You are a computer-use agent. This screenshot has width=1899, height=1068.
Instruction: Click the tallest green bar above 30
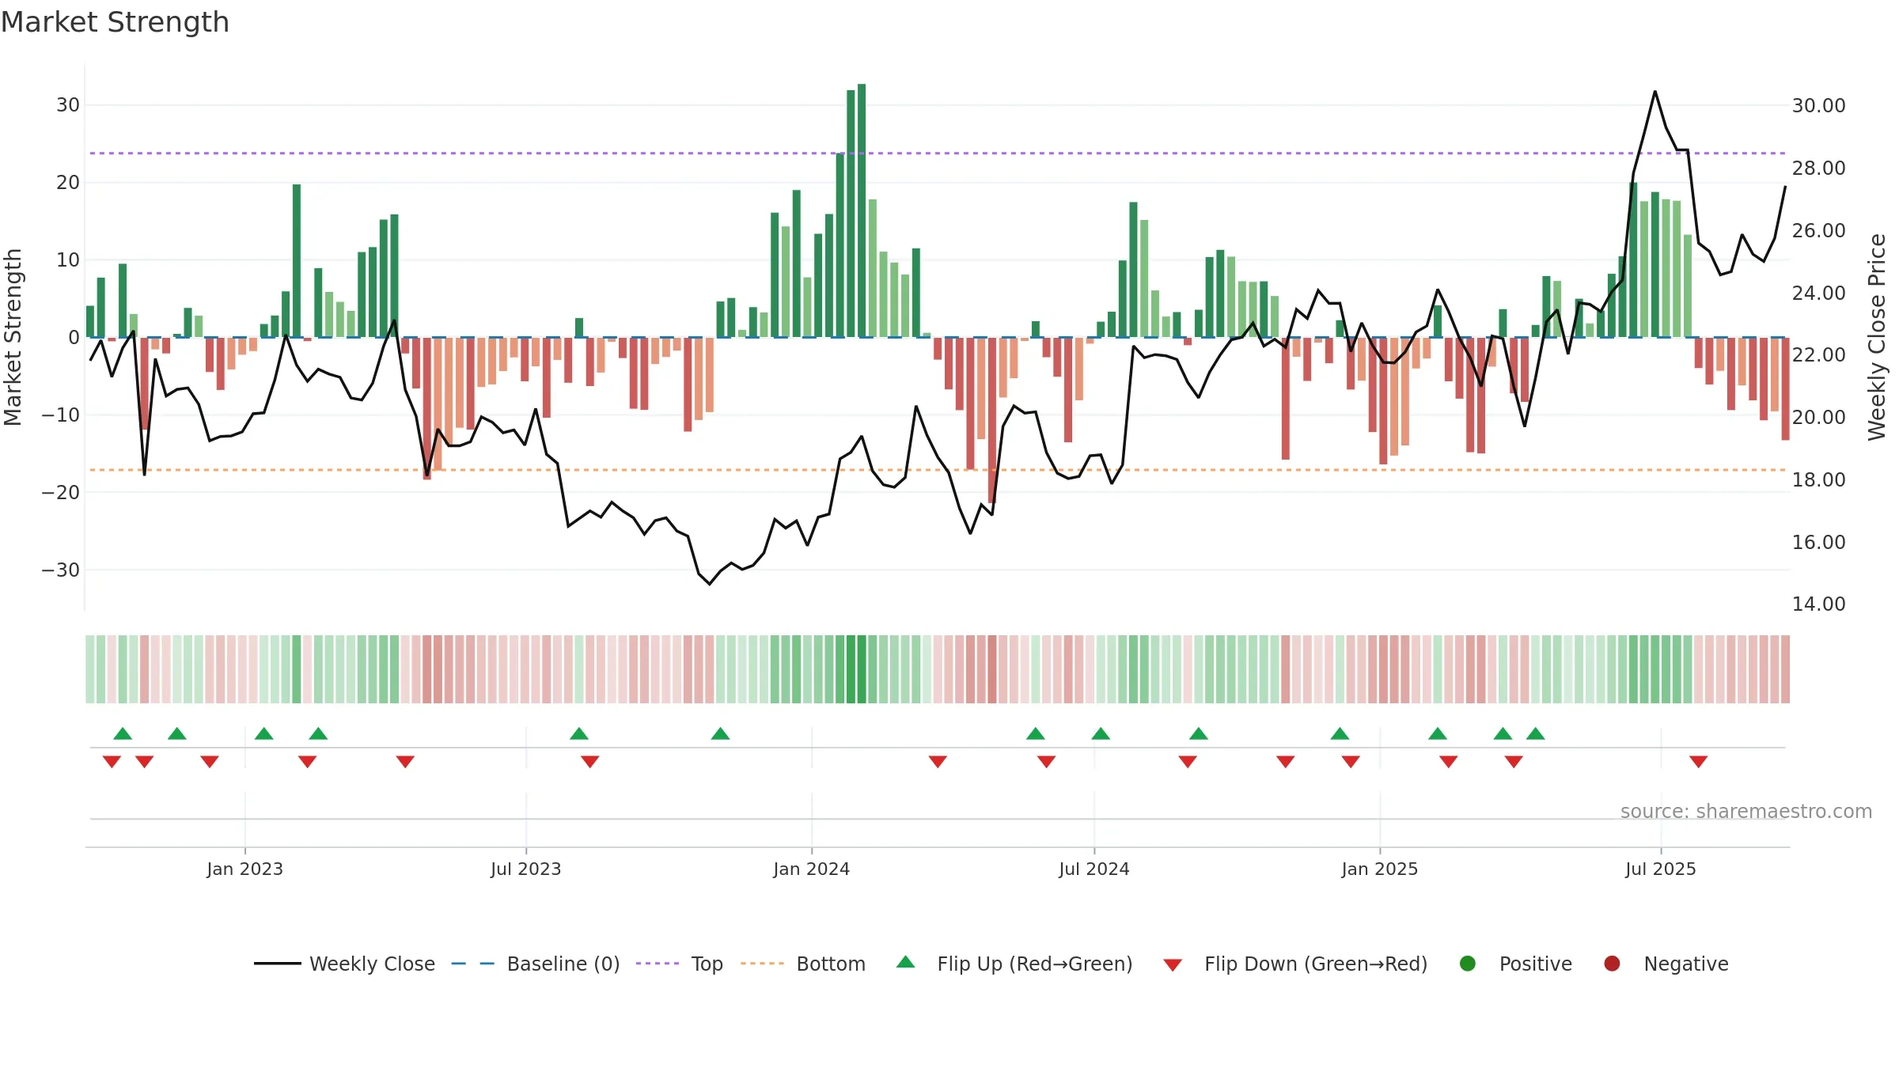tap(862, 210)
